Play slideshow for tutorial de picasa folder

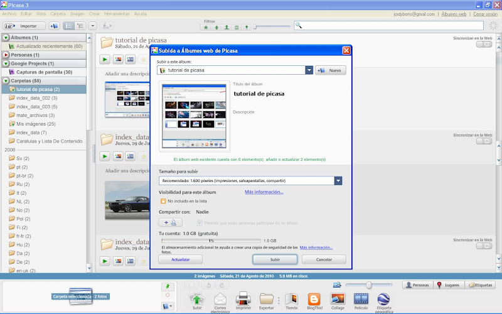click(x=105, y=59)
